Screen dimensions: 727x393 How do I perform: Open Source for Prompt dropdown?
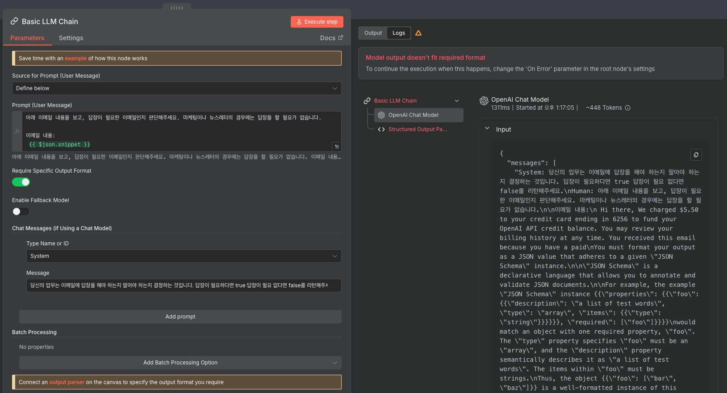tap(177, 88)
